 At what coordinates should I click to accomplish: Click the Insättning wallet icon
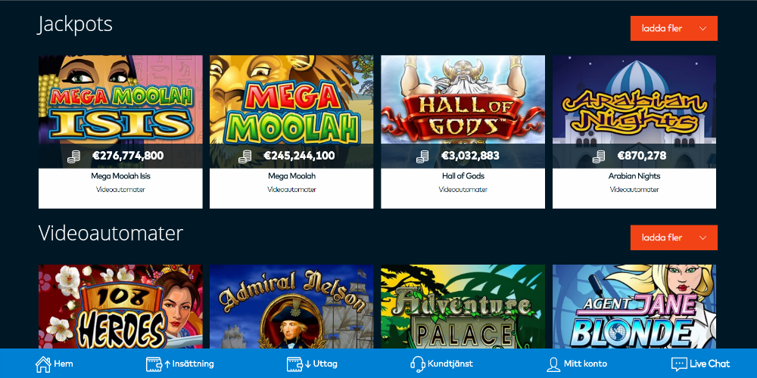(154, 364)
